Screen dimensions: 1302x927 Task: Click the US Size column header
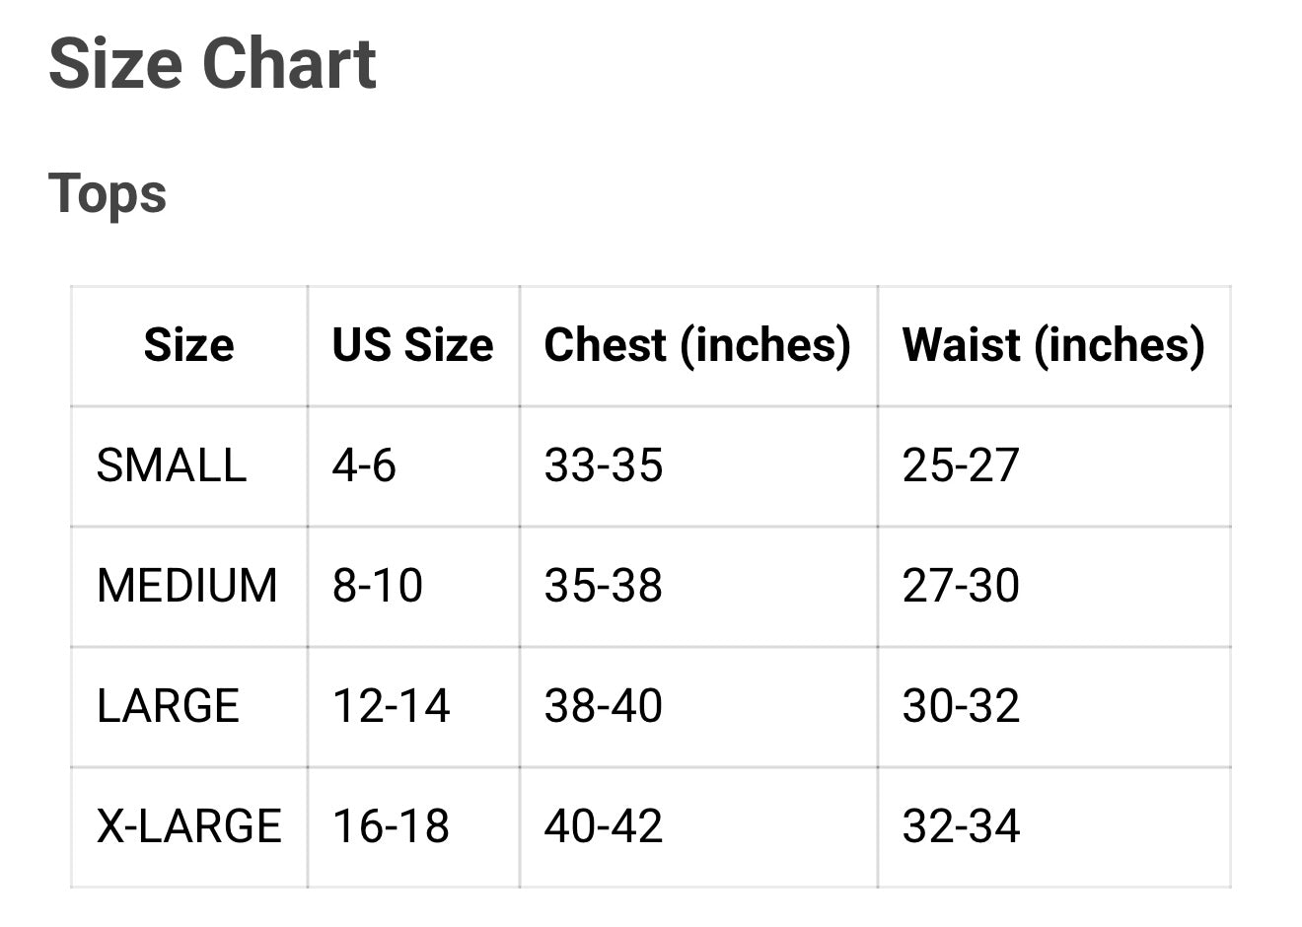pos(412,345)
